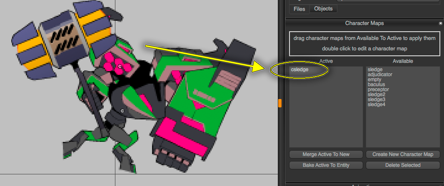Switch to the Files tab
This screenshot has height=186, width=444.
[299, 9]
